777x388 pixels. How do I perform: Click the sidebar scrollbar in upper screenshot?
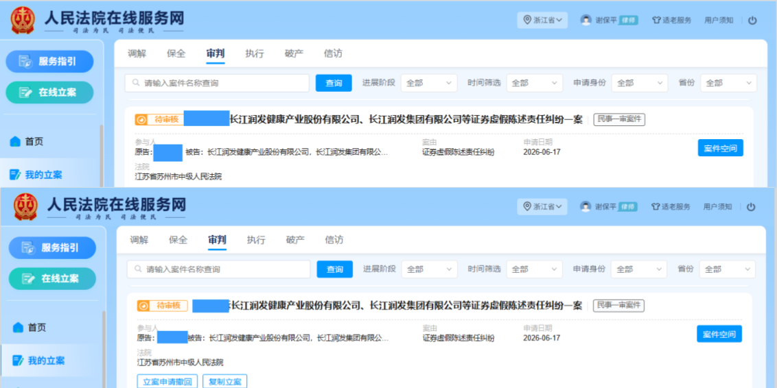102,156
